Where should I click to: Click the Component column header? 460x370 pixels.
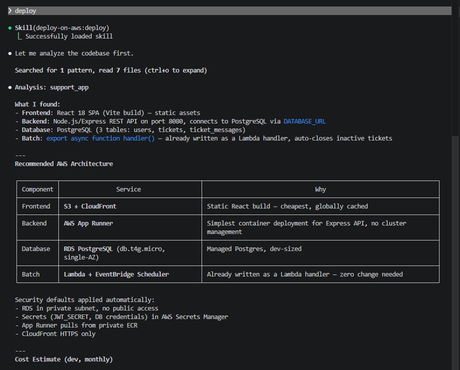(x=38, y=189)
